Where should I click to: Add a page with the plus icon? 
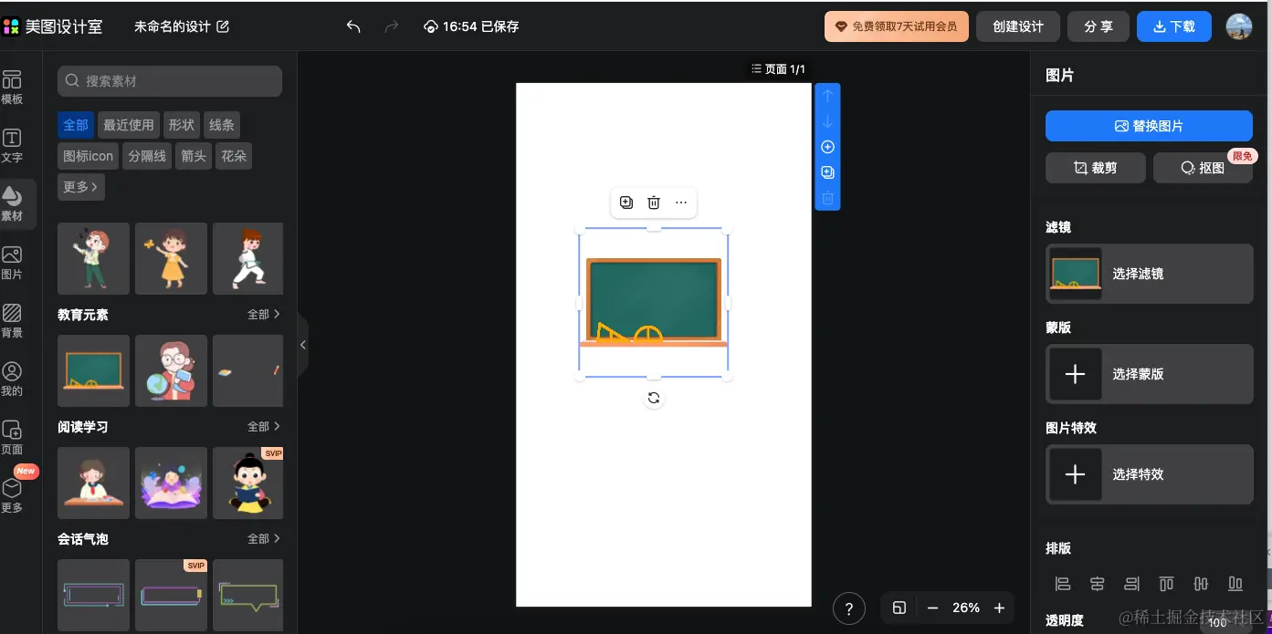click(x=826, y=146)
